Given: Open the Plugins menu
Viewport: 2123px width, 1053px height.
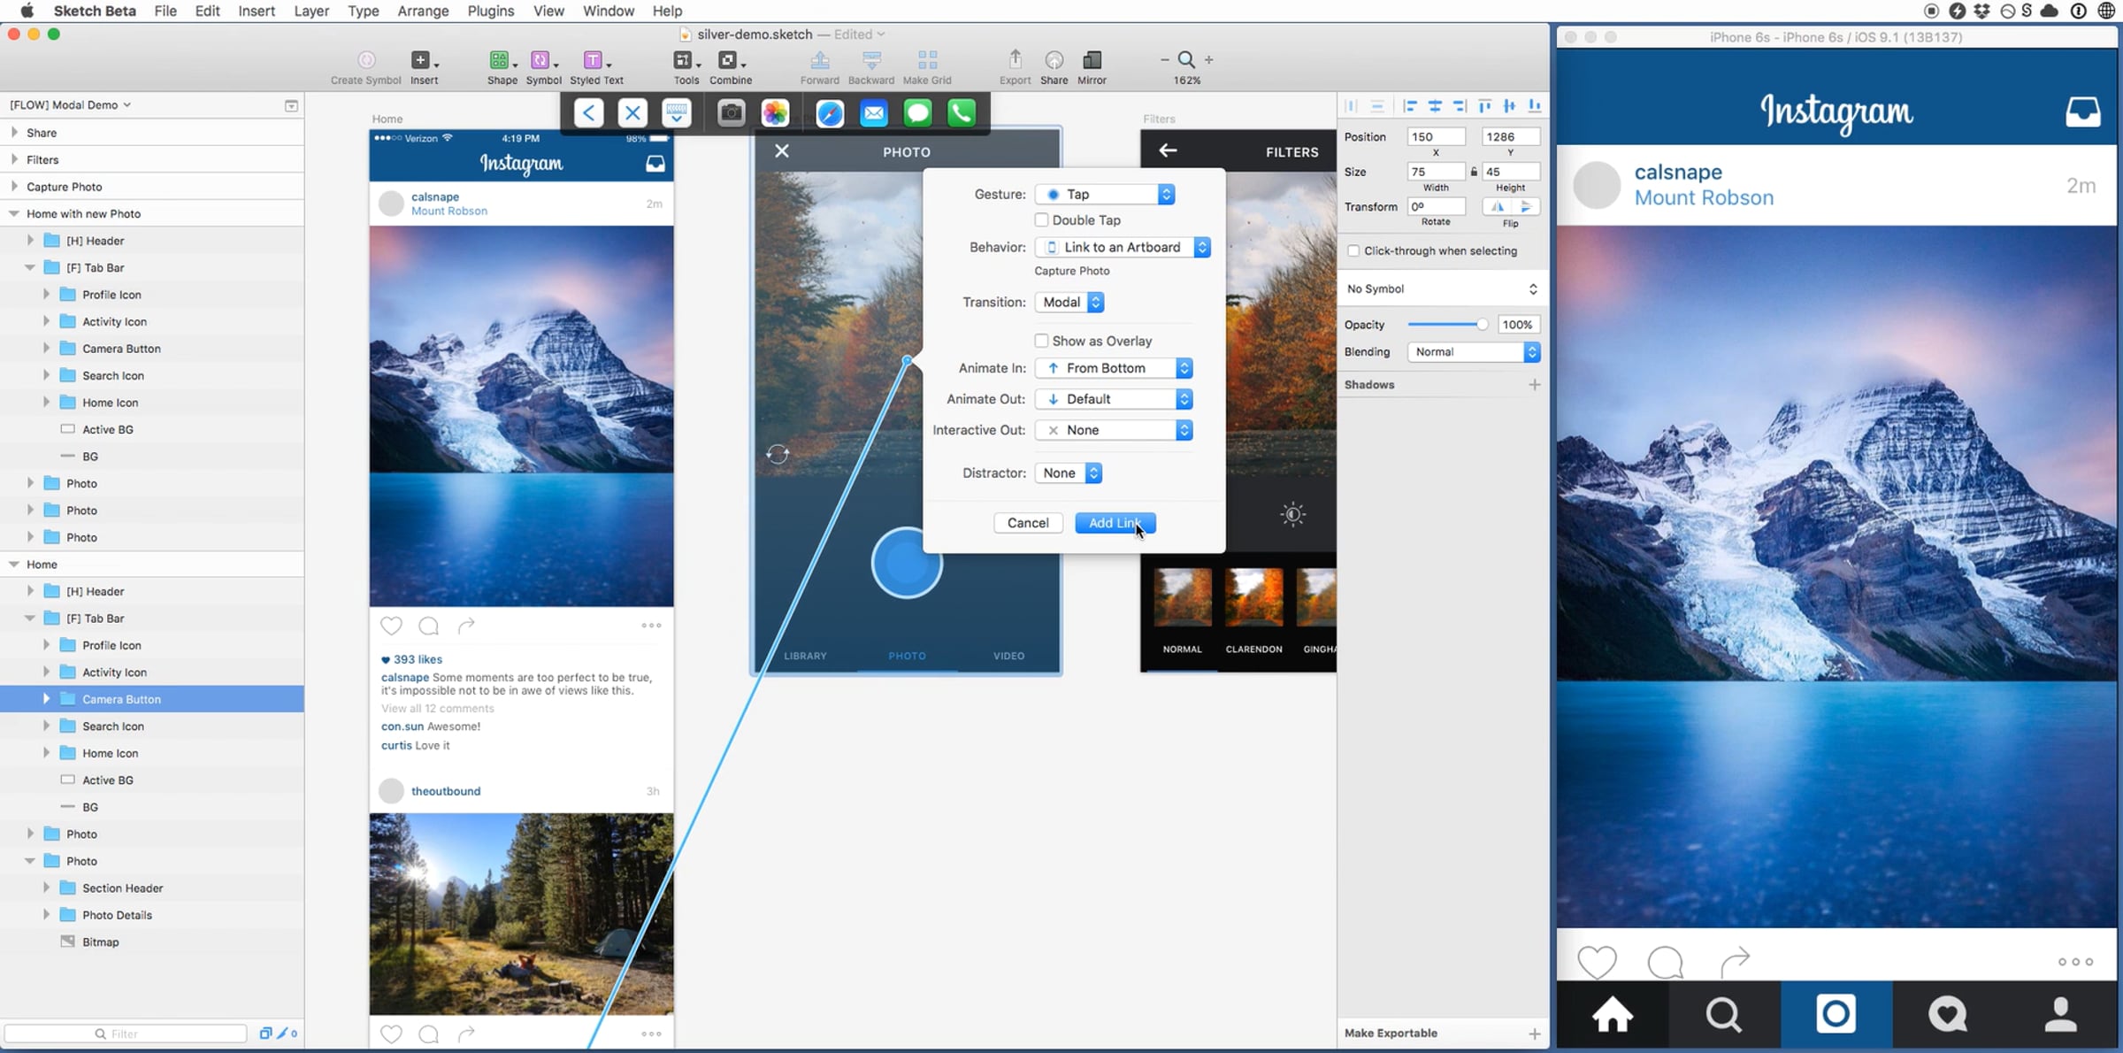Looking at the screenshot, I should [491, 11].
